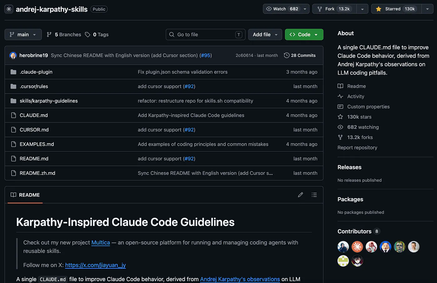Click the fork icon beside 13.2k forks

pyautogui.click(x=340, y=137)
